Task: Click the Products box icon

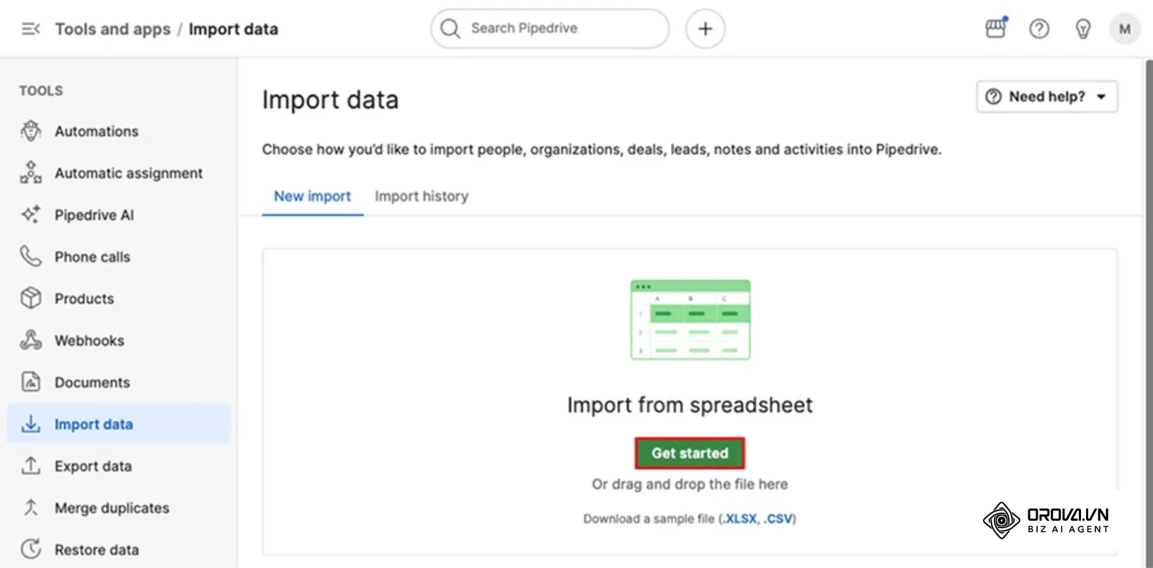Action: [x=31, y=298]
